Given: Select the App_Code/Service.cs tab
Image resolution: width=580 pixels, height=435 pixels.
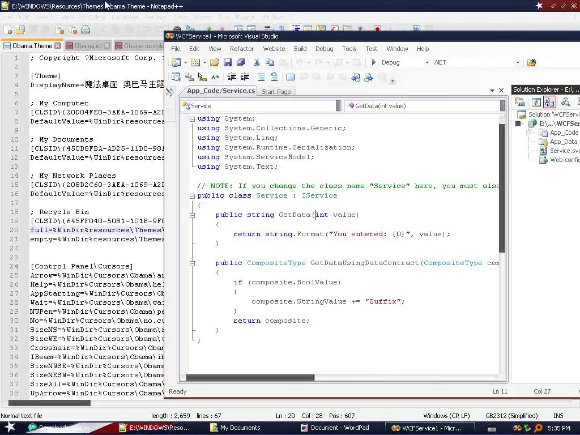Looking at the screenshot, I should pos(221,91).
